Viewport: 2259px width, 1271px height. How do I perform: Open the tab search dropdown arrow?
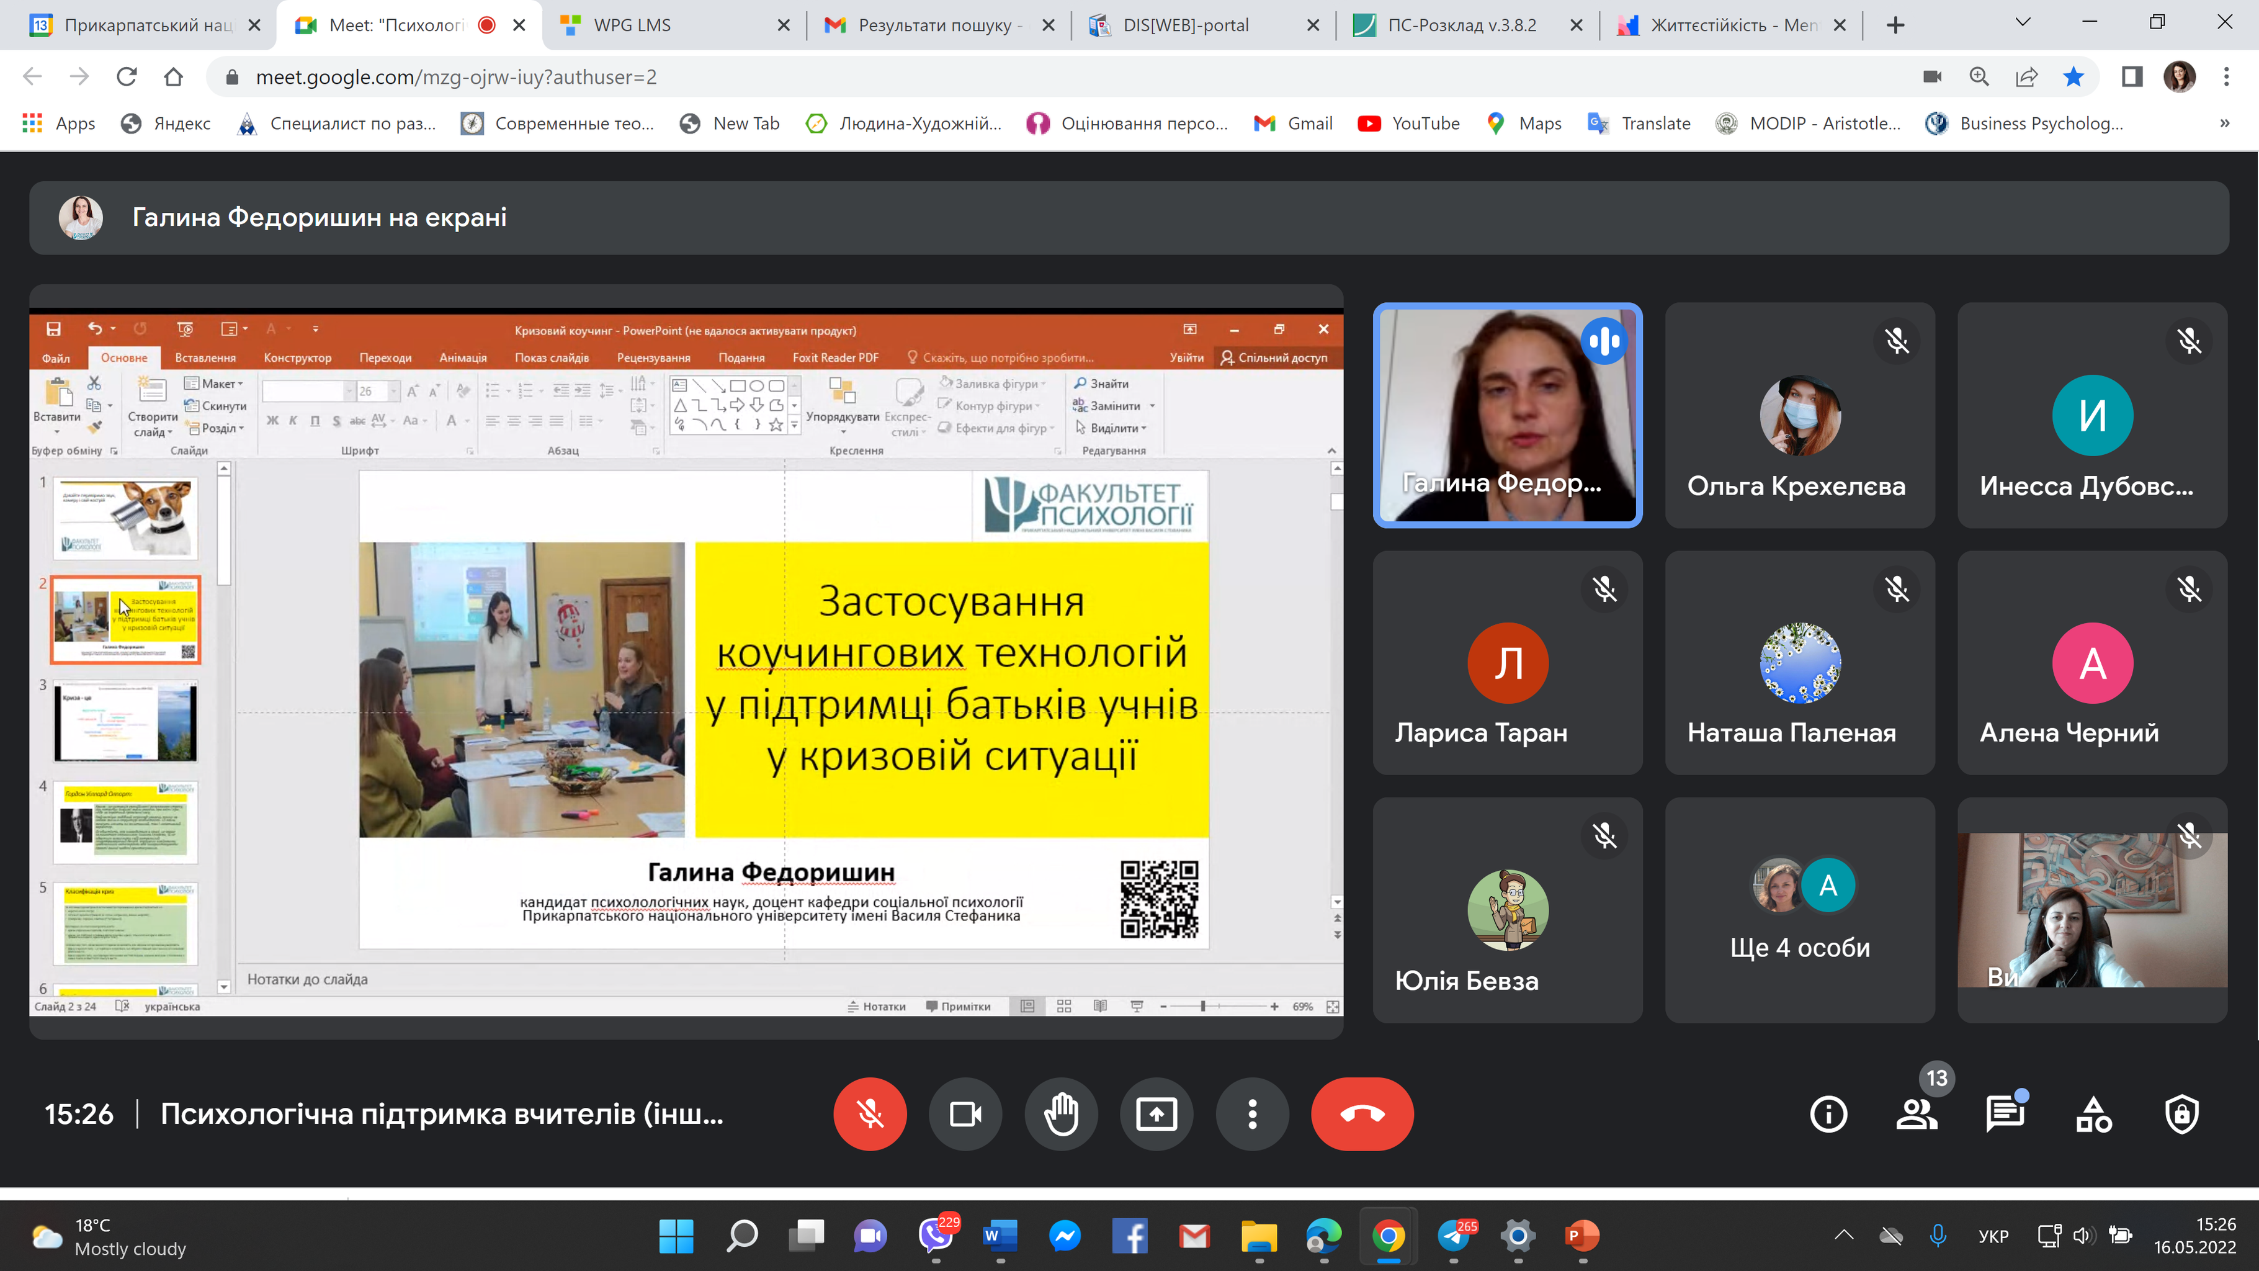coord(2023,23)
